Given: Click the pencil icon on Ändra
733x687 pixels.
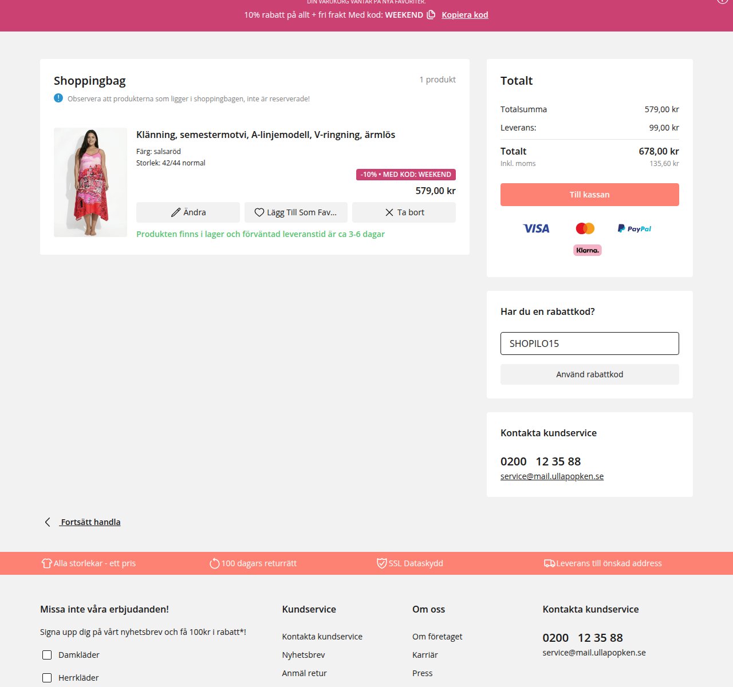Looking at the screenshot, I should point(176,212).
